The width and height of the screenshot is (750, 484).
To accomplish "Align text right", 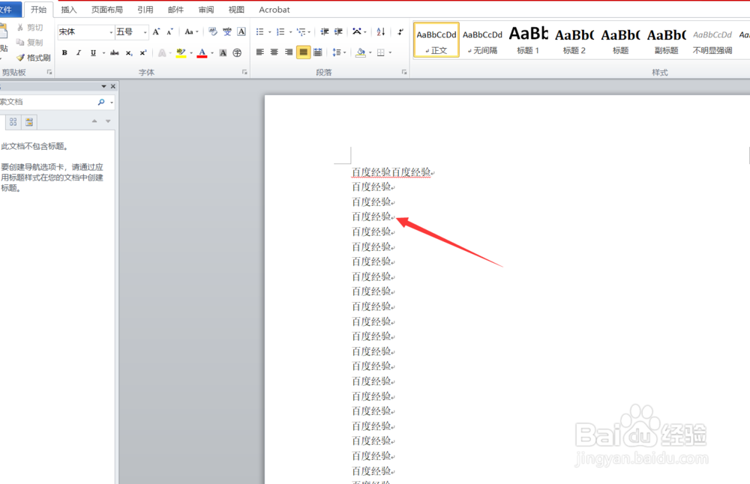I will click(289, 52).
